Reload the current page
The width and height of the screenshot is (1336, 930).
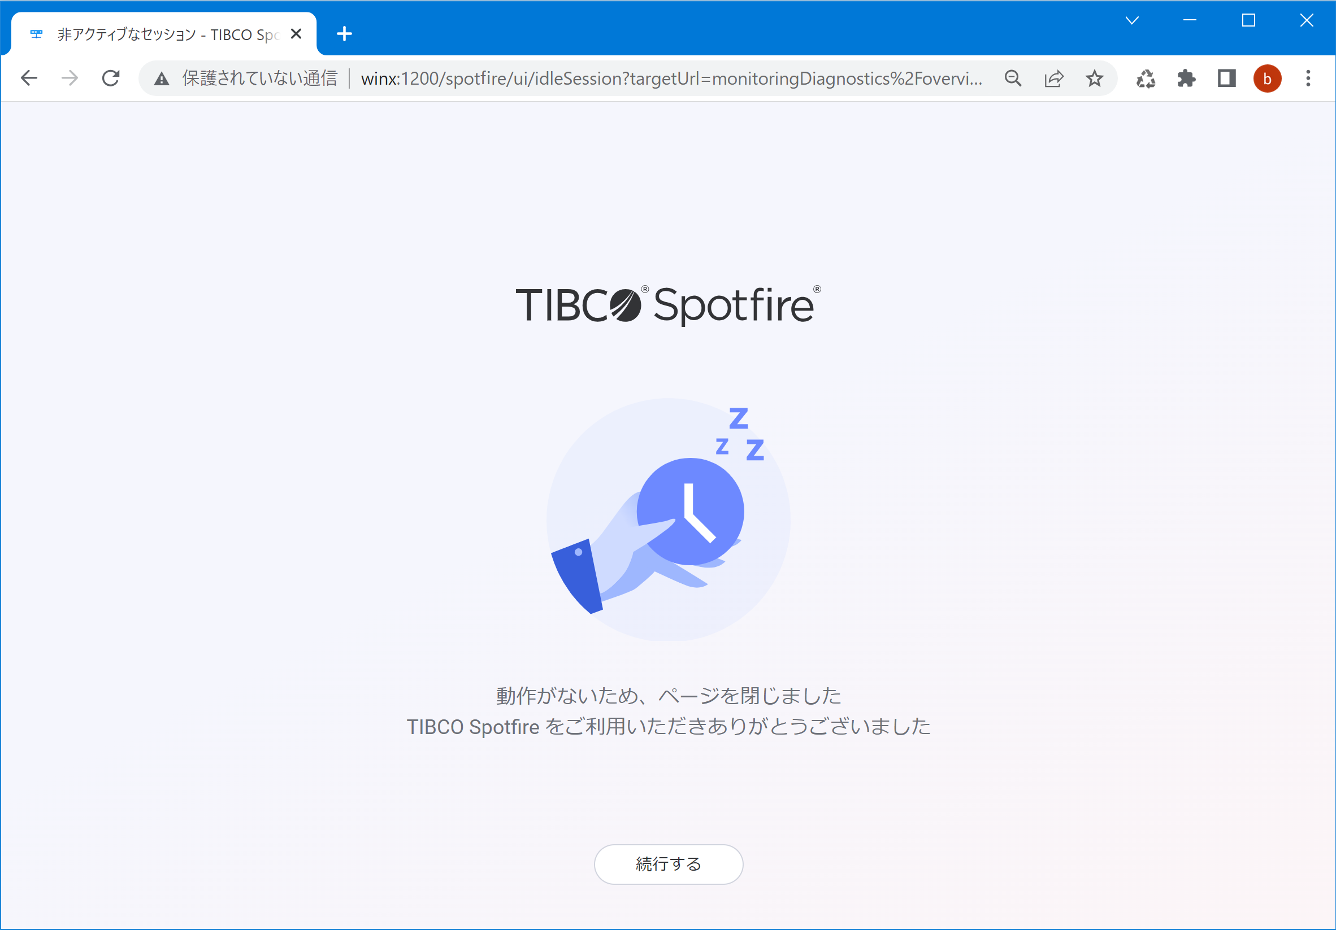point(111,78)
